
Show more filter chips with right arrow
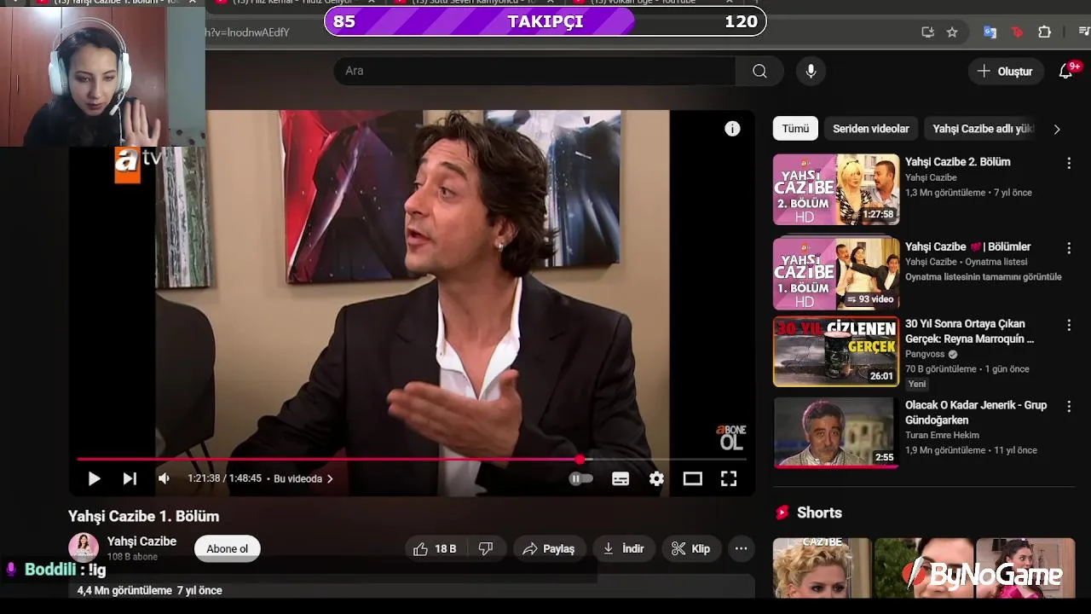[1057, 129]
